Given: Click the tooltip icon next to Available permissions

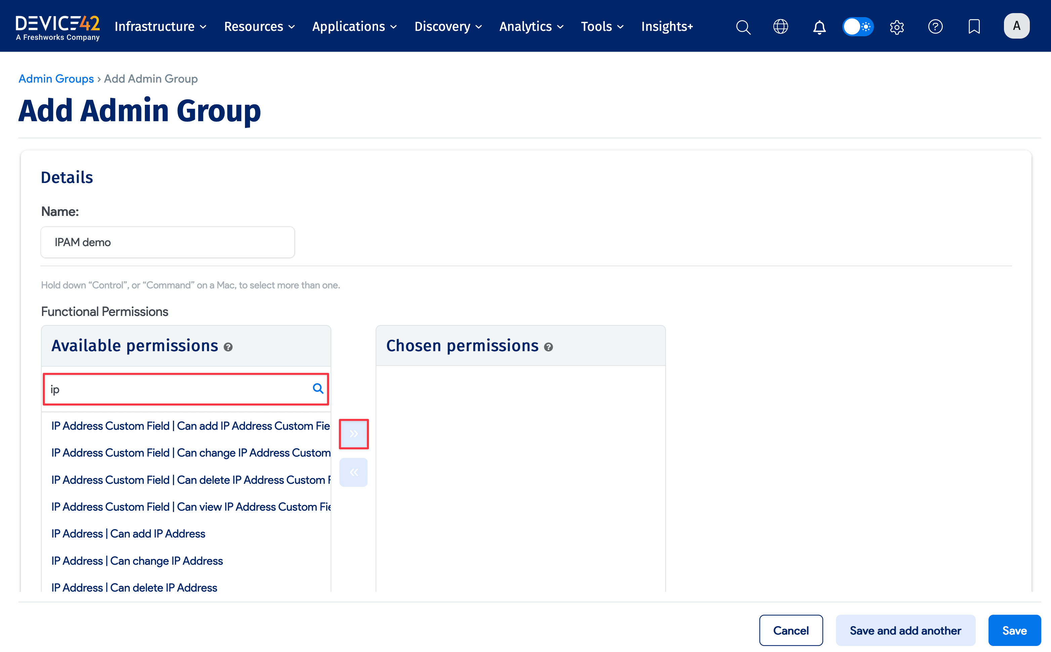Looking at the screenshot, I should coord(228,347).
